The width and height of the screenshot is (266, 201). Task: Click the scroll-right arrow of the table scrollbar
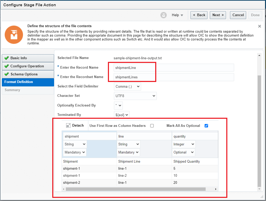216,189
